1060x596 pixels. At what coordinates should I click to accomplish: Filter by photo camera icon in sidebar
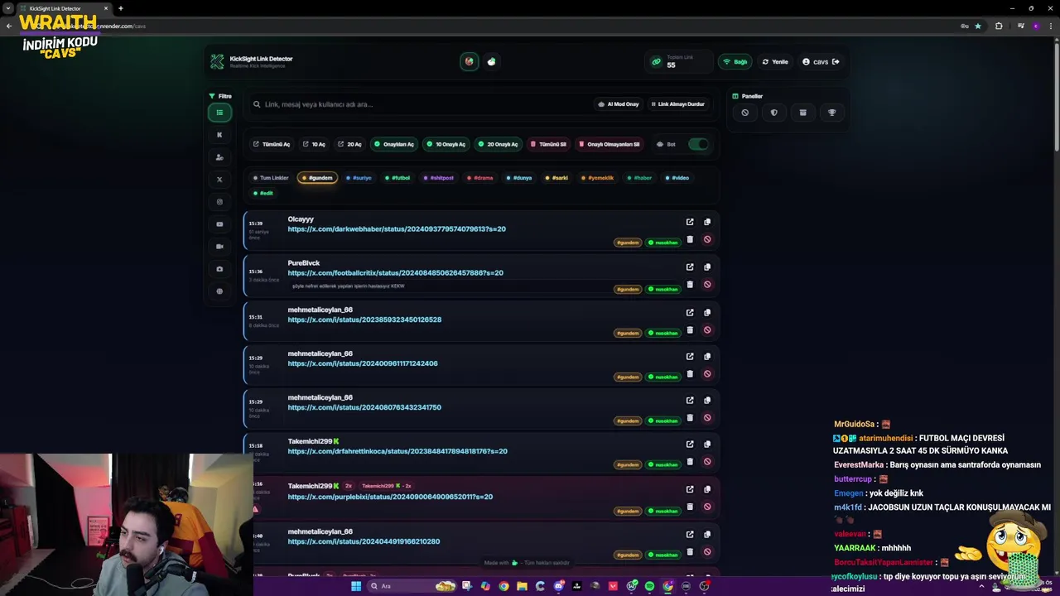219,269
